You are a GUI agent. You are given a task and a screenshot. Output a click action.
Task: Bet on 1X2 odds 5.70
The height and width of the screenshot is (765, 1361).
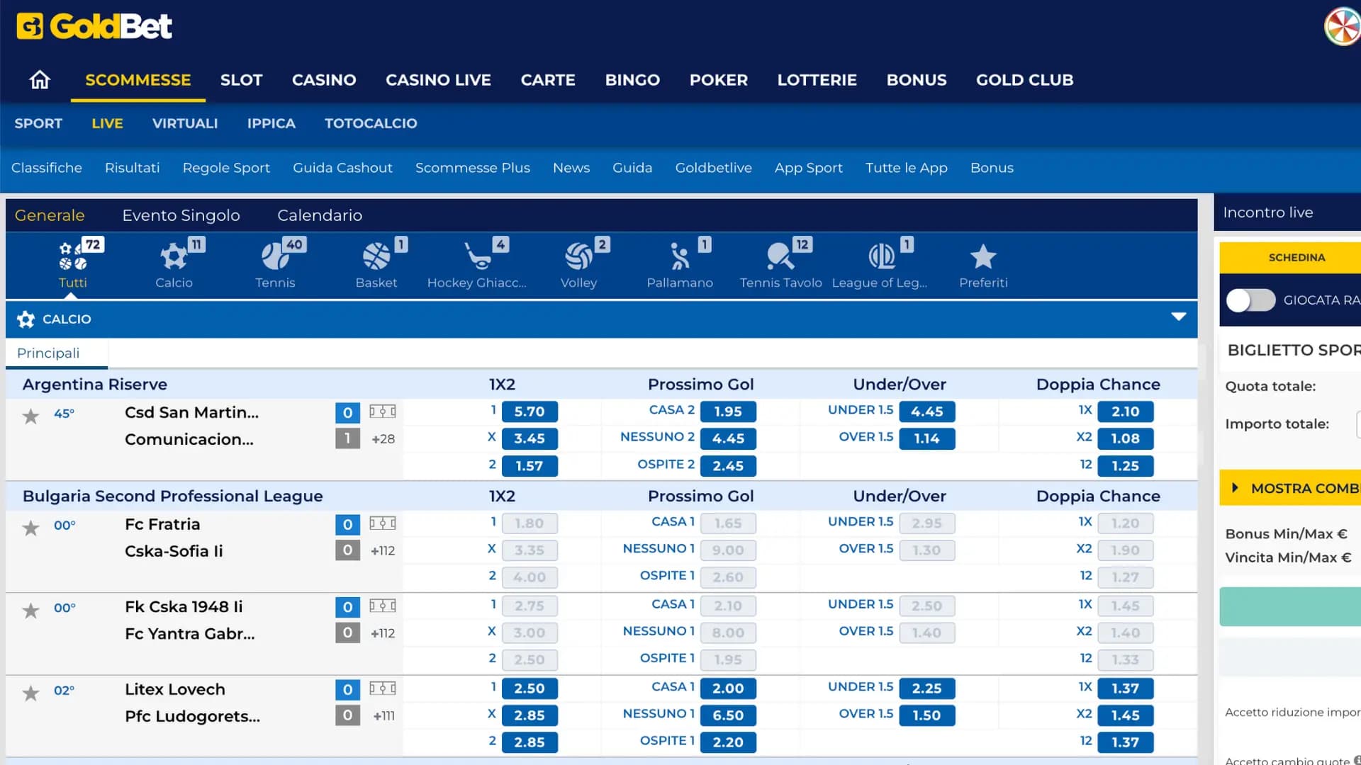point(529,412)
